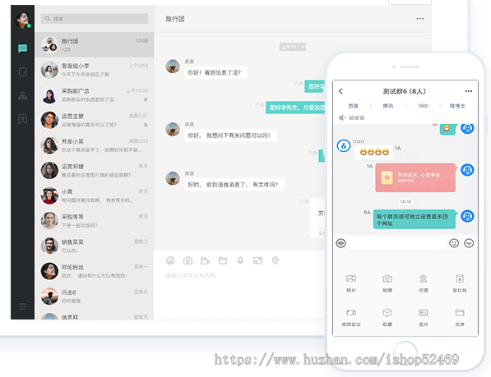Select the 腾讯 link tab in phone
This screenshot has height=377, width=491.
tap(388, 106)
